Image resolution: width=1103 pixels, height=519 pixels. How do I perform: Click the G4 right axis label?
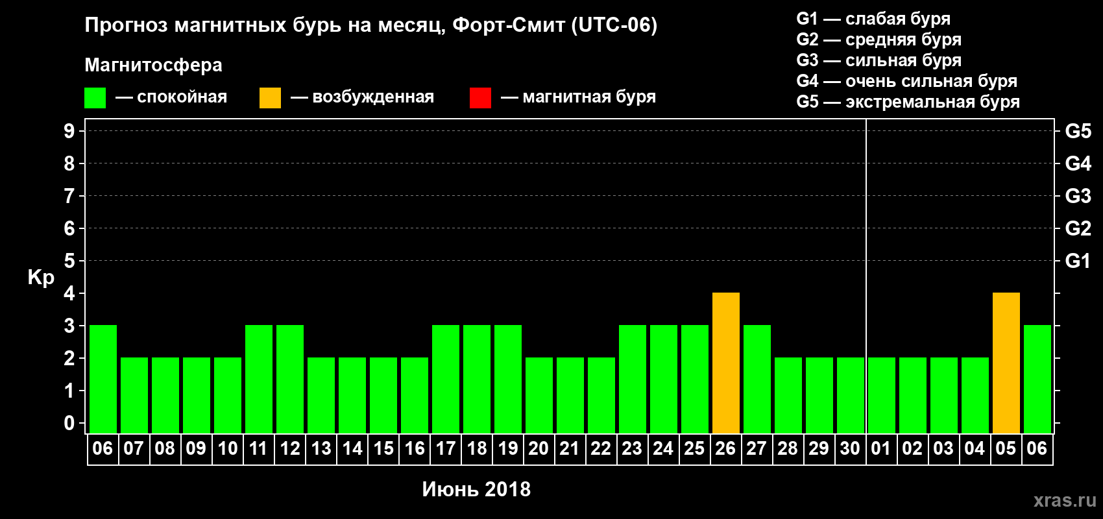coord(1078,163)
